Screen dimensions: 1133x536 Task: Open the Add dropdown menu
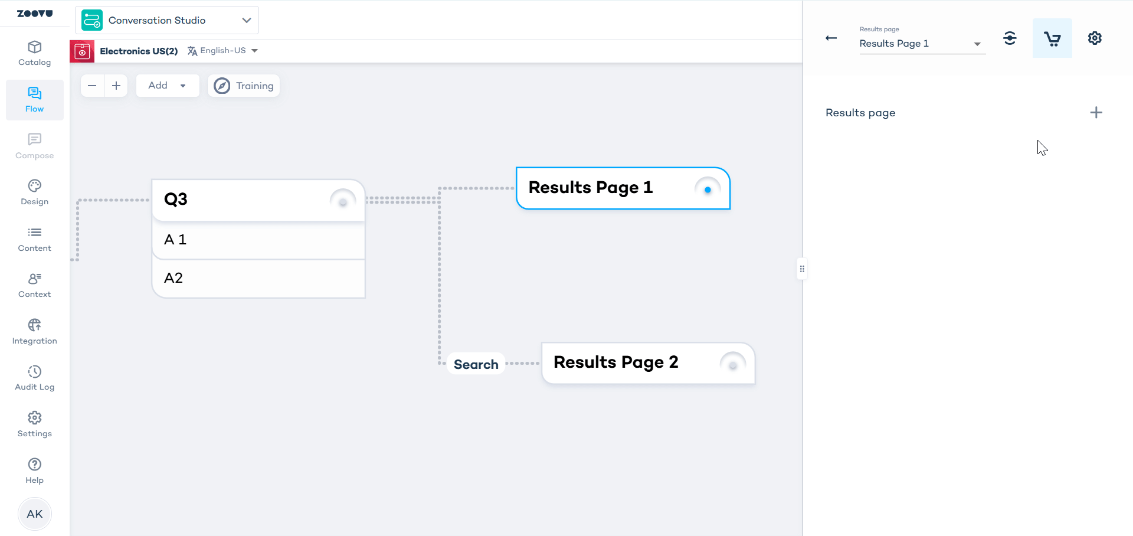tap(167, 86)
